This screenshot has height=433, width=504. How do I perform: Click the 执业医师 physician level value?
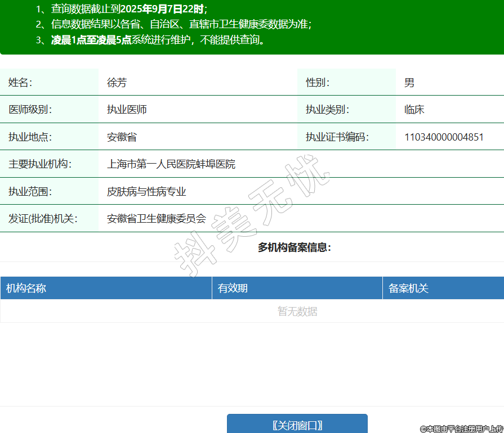(x=127, y=110)
